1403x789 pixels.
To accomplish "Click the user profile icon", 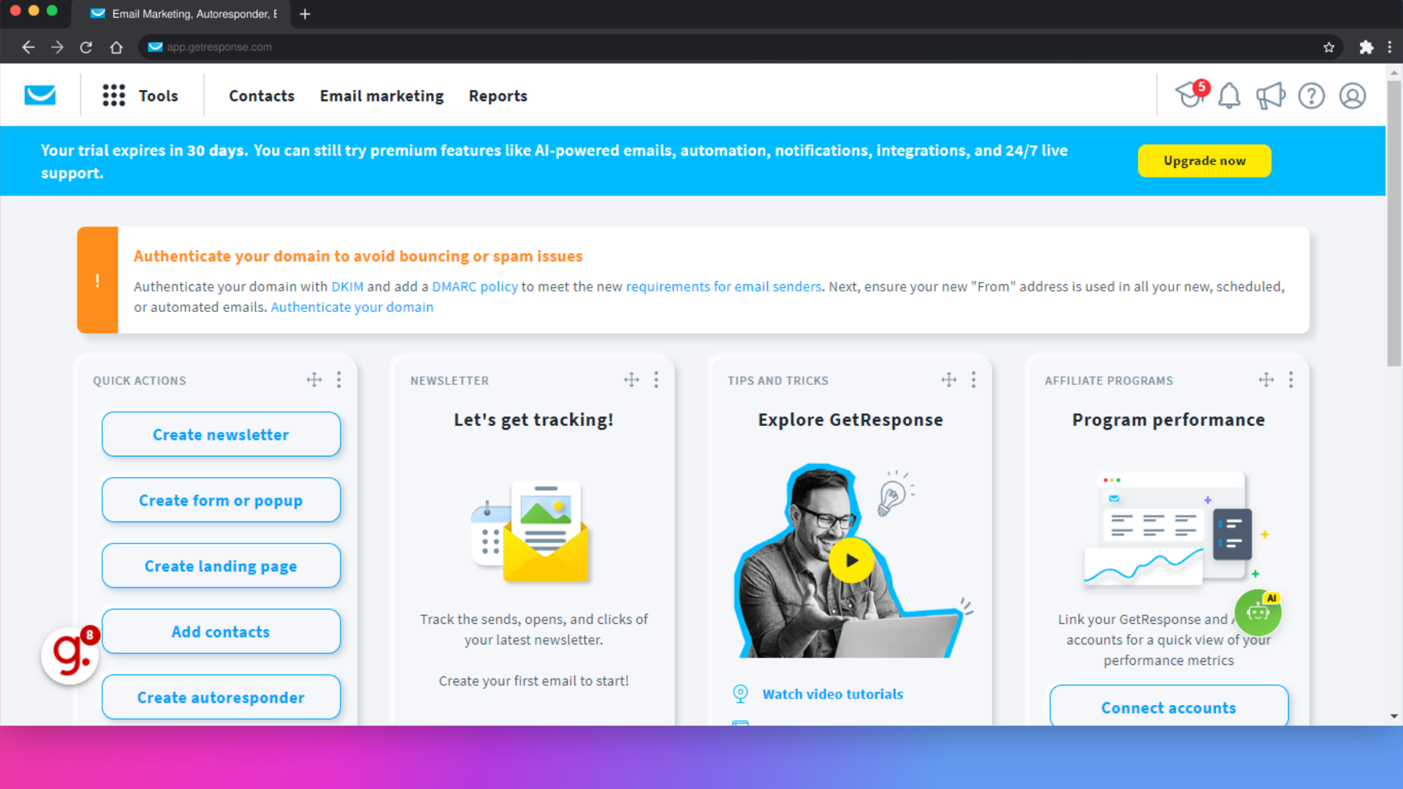I will click(x=1353, y=96).
